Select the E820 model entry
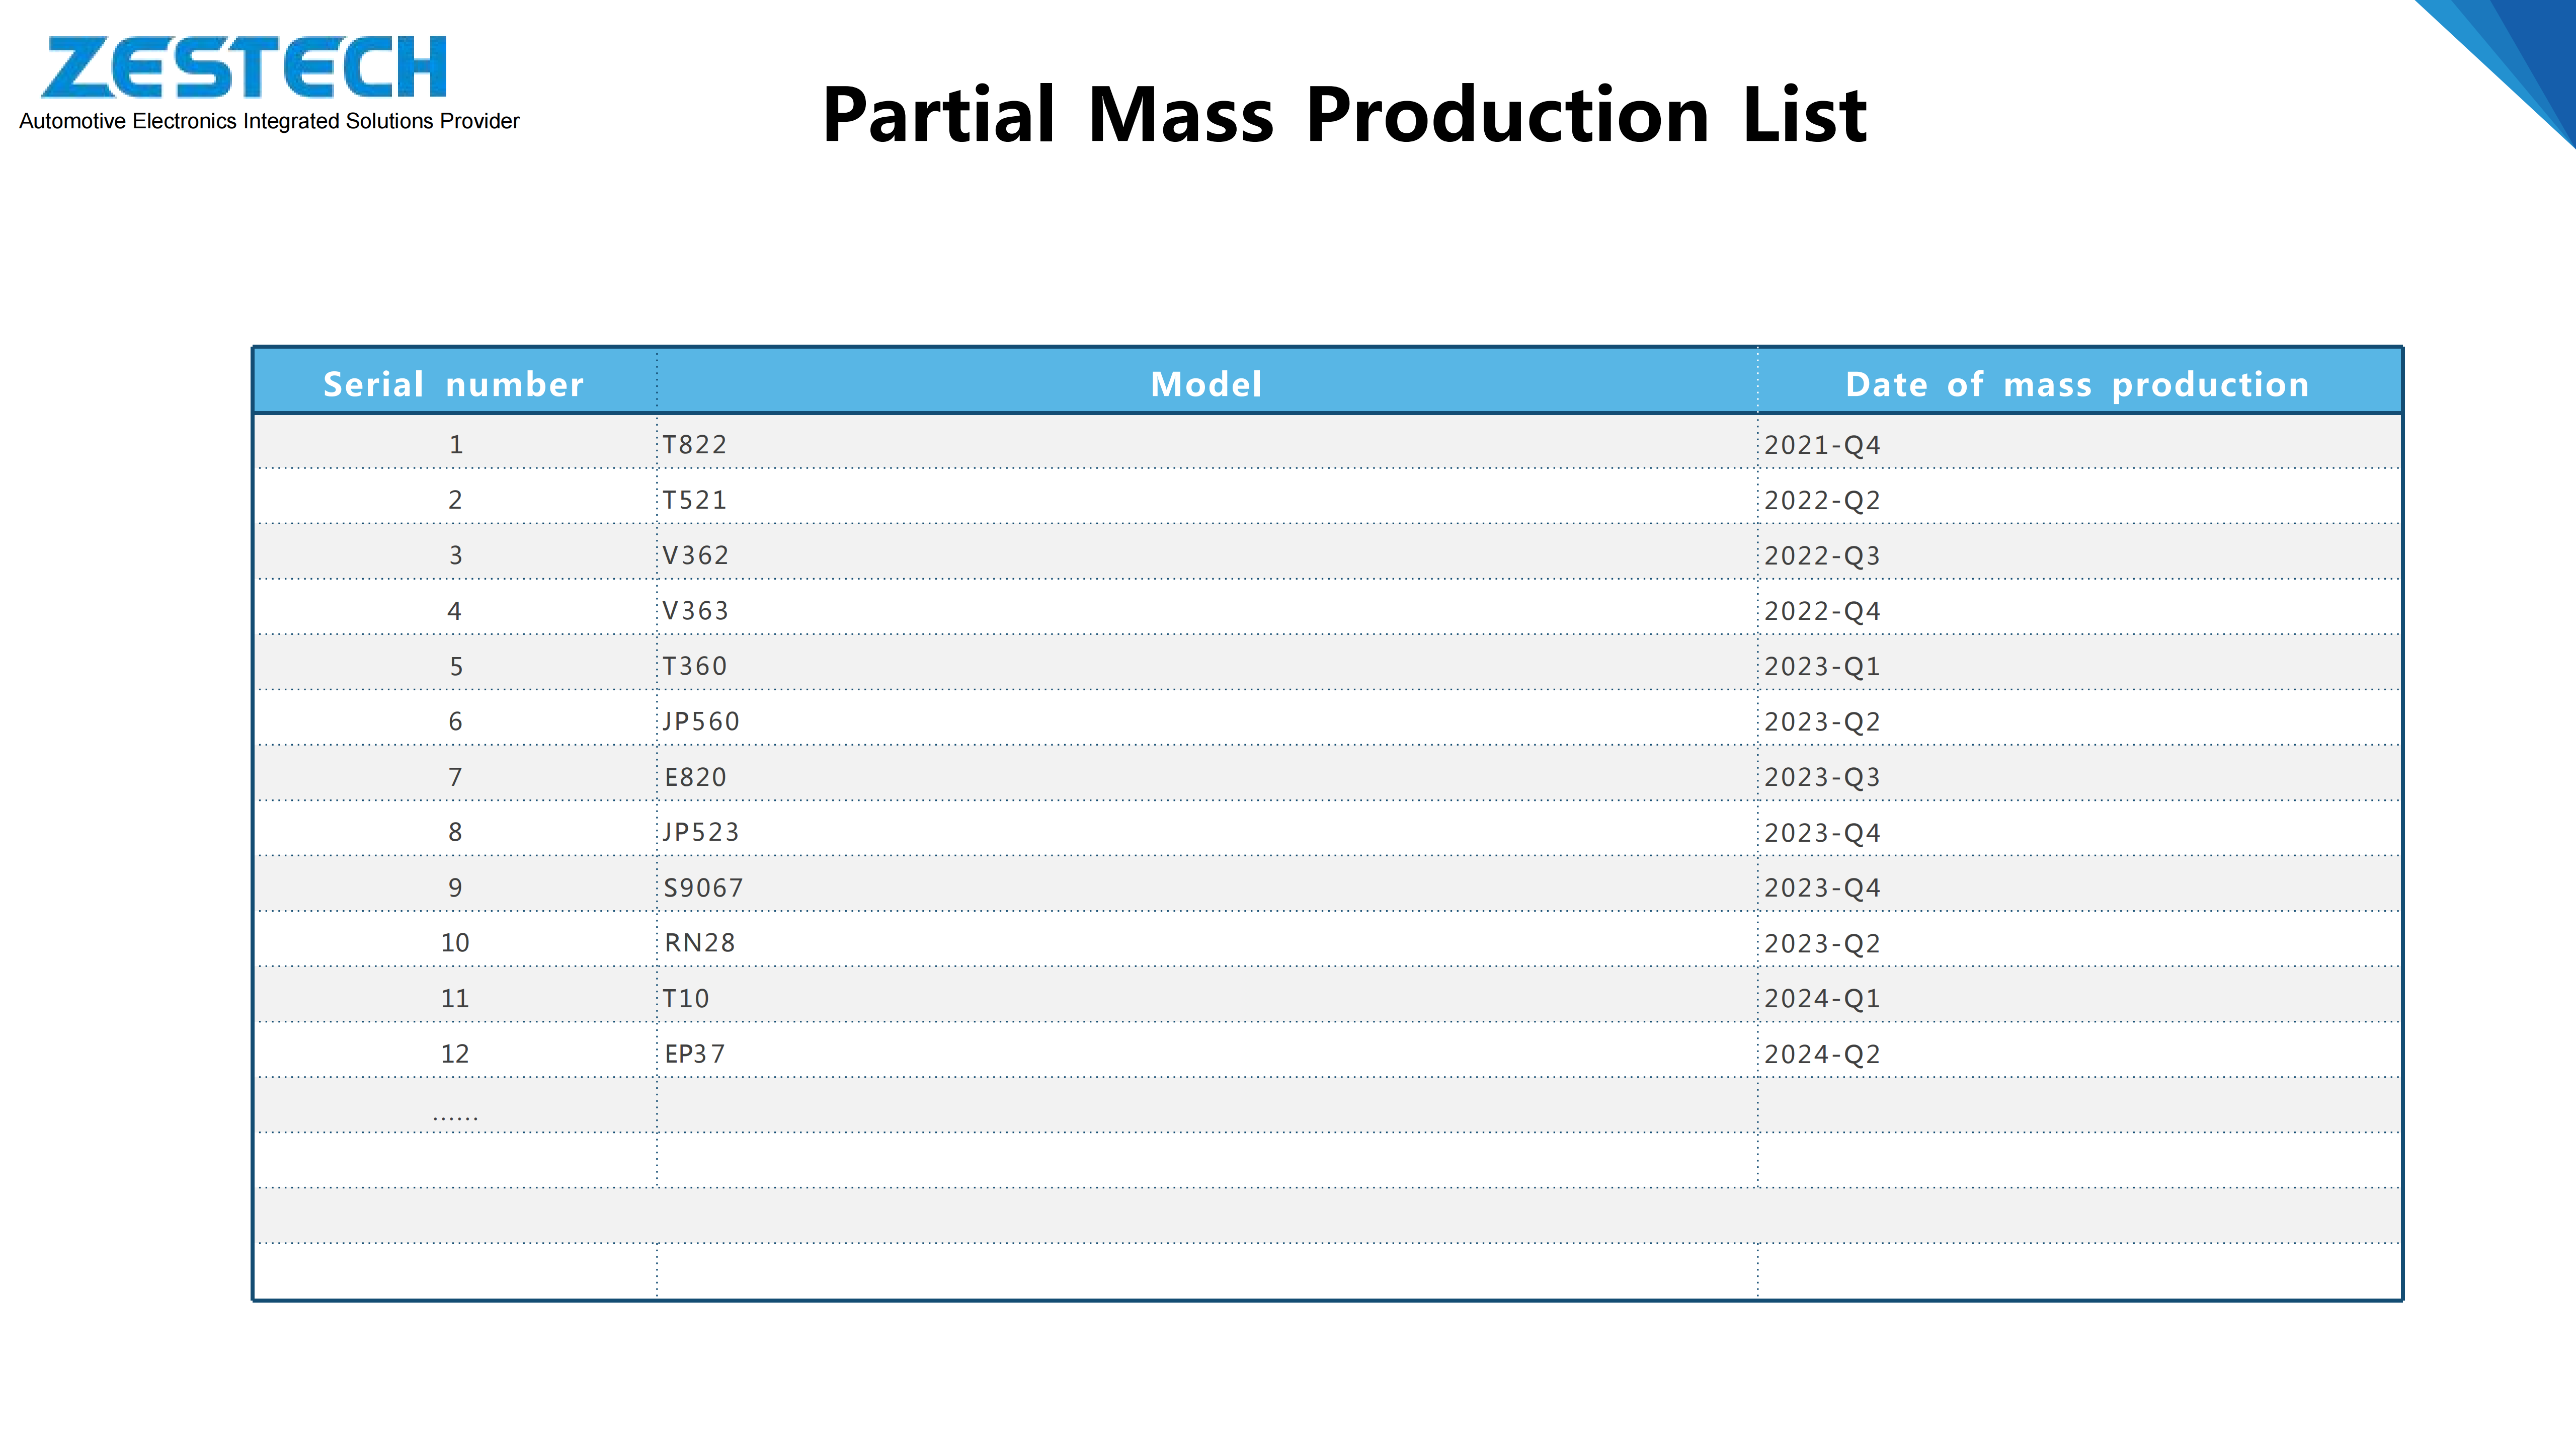The image size is (2576, 1449). 695,777
